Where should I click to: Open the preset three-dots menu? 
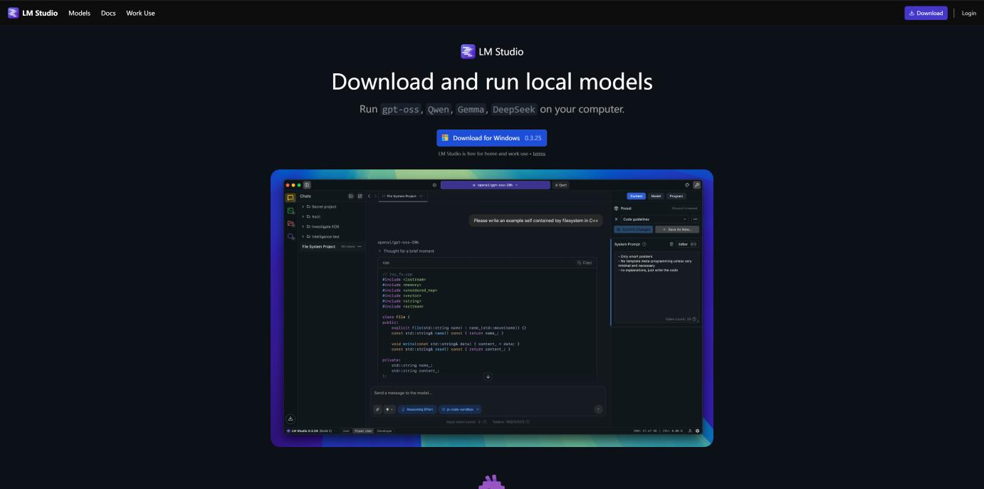coord(695,219)
